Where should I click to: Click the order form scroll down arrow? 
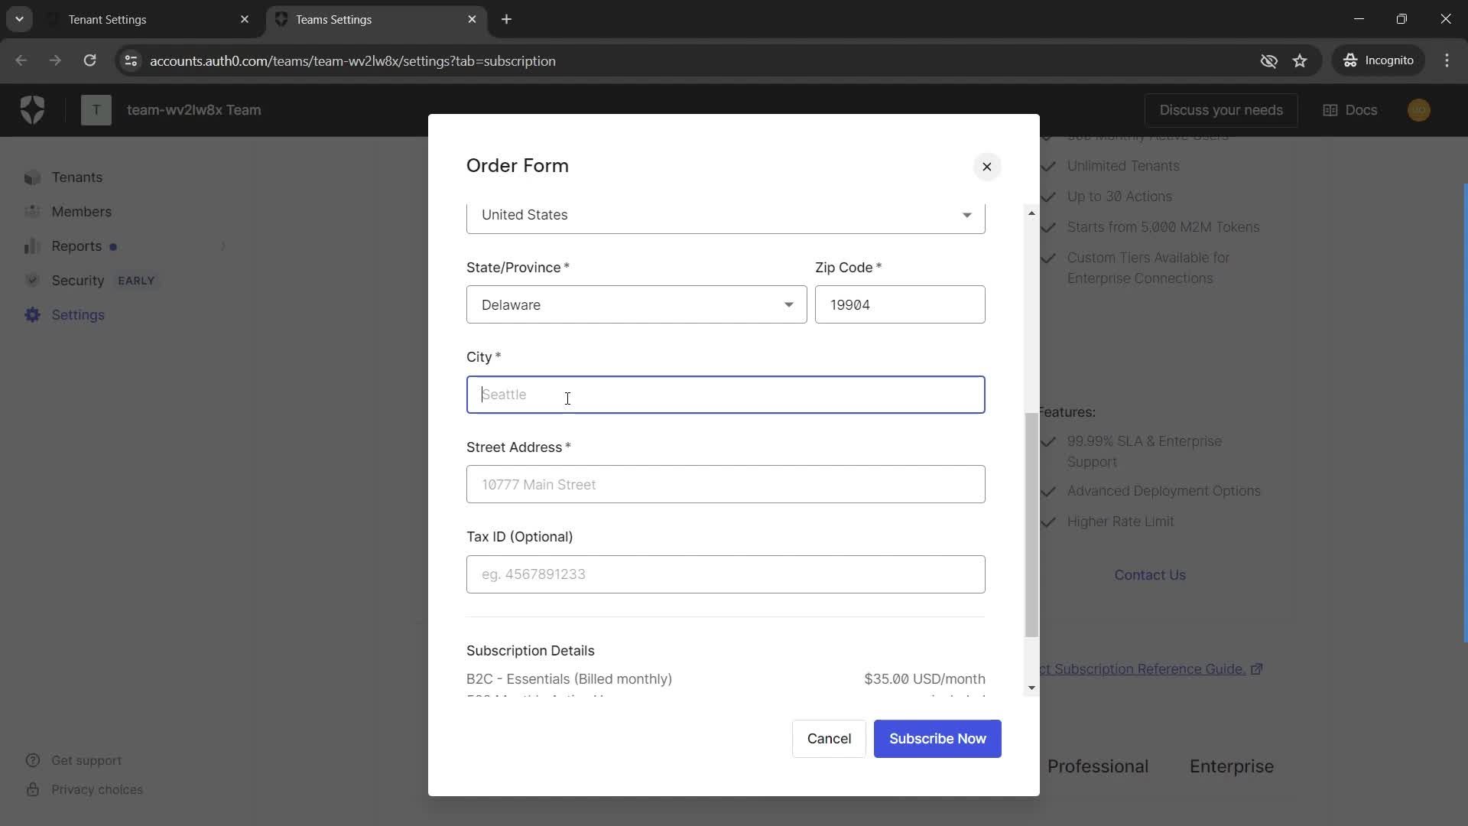(1031, 688)
